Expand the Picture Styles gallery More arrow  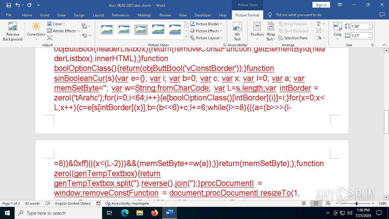click(x=186, y=37)
